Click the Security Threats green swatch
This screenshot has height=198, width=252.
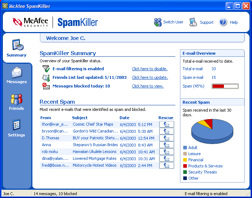185,172
